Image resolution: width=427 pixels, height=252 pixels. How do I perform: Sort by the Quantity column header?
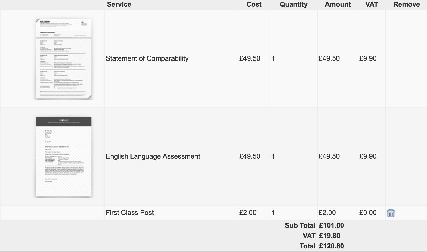click(293, 4)
